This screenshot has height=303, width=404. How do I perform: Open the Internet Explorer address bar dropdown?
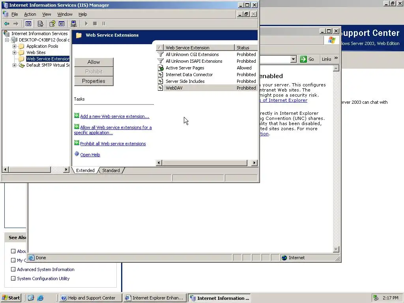[293, 59]
